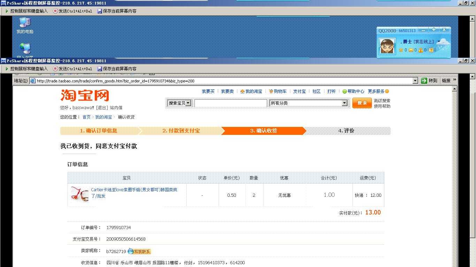476x267 pixels.
Task: Open 使用帮助 (Usage help) link
Action: tap(382, 106)
